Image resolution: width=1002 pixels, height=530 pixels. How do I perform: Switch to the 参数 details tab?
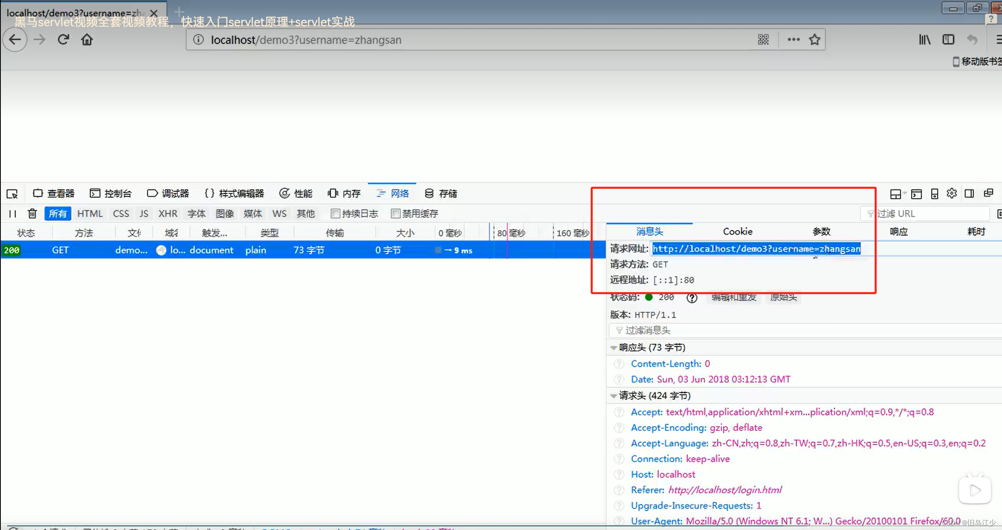coord(821,232)
